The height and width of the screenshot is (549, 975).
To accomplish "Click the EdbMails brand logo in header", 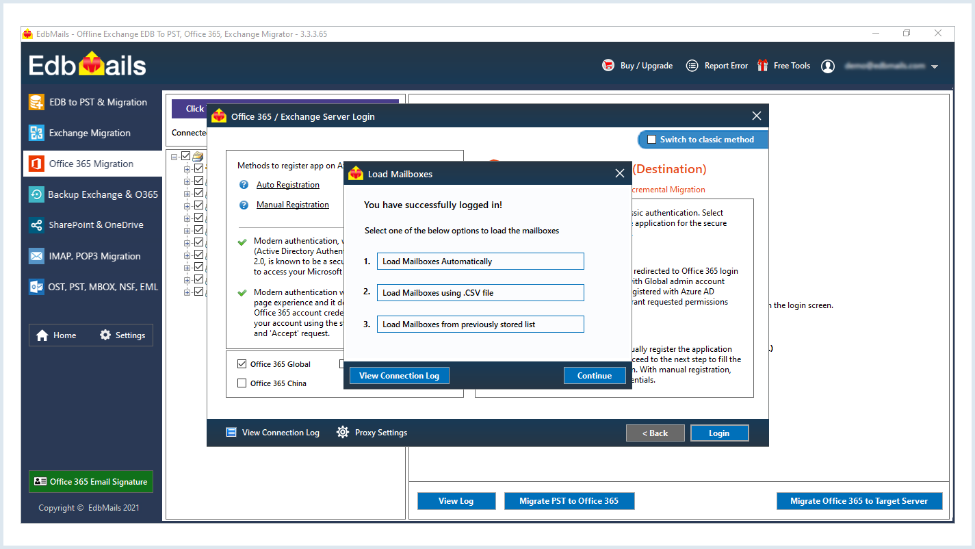I will [88, 65].
